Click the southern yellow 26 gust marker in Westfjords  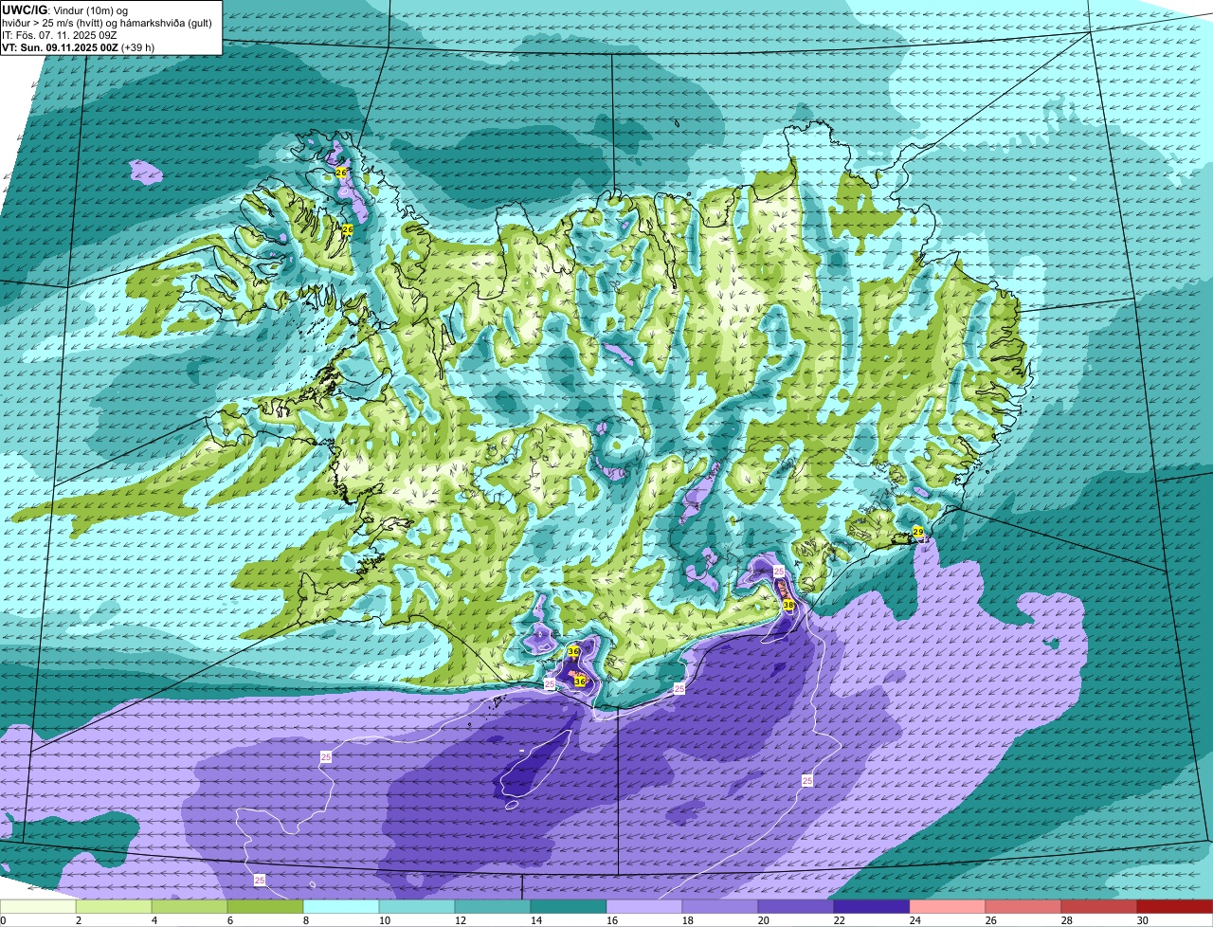[348, 229]
